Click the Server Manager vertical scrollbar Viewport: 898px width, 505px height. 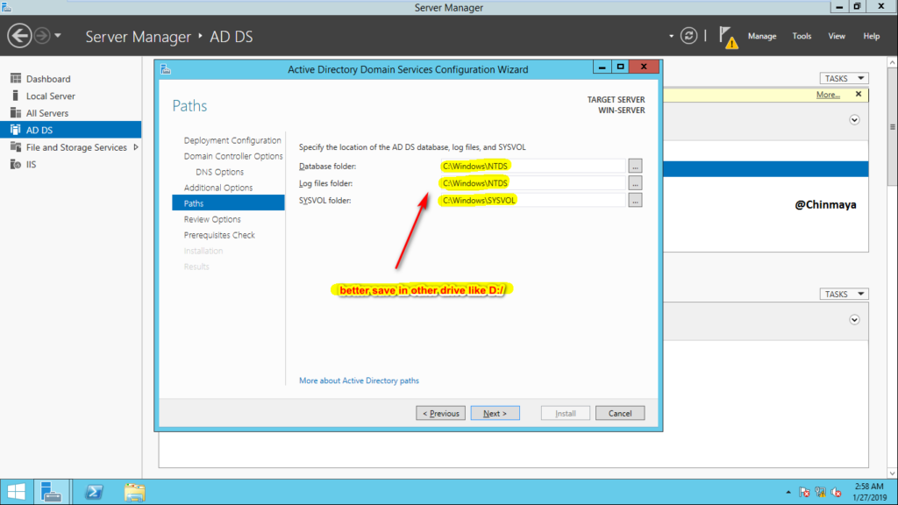click(x=892, y=127)
